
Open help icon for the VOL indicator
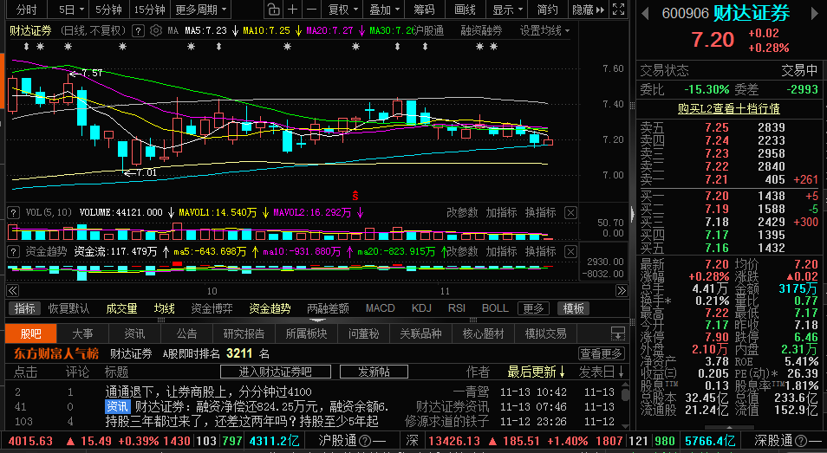(x=14, y=213)
